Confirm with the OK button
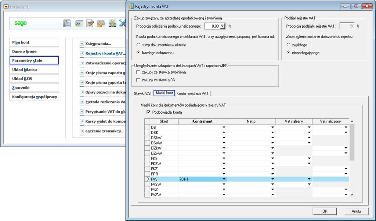 click(x=325, y=211)
